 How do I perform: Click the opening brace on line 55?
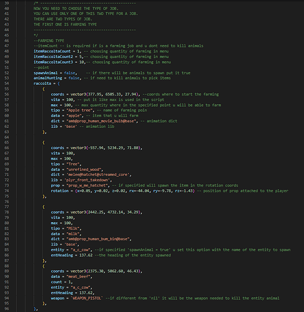(x=43, y=89)
